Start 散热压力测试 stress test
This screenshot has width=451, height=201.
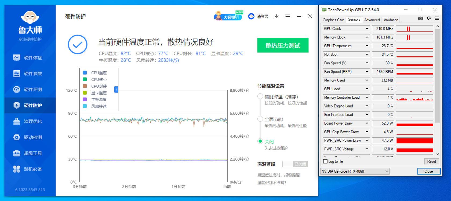click(283, 45)
